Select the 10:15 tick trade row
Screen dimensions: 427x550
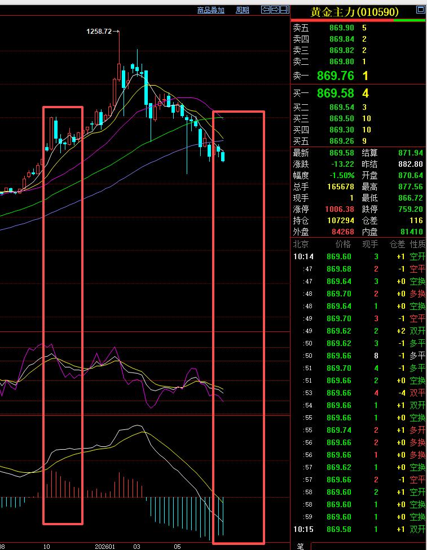(x=359, y=529)
